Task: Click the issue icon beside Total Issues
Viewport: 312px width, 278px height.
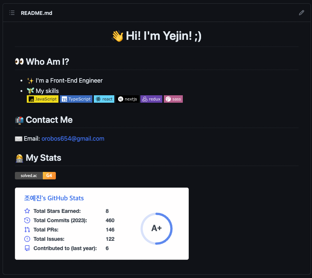Action: (27, 239)
